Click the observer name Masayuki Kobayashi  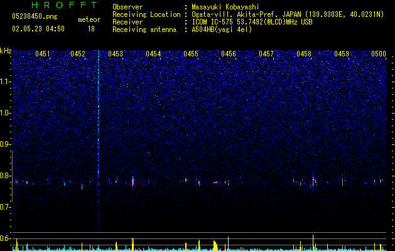225,7
